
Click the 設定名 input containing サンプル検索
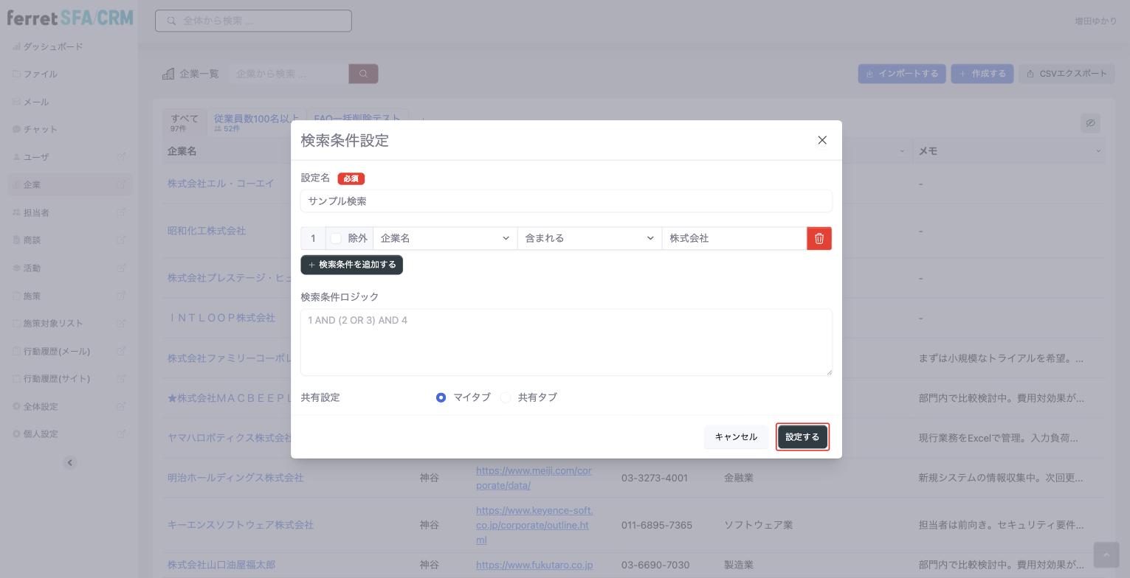point(566,201)
